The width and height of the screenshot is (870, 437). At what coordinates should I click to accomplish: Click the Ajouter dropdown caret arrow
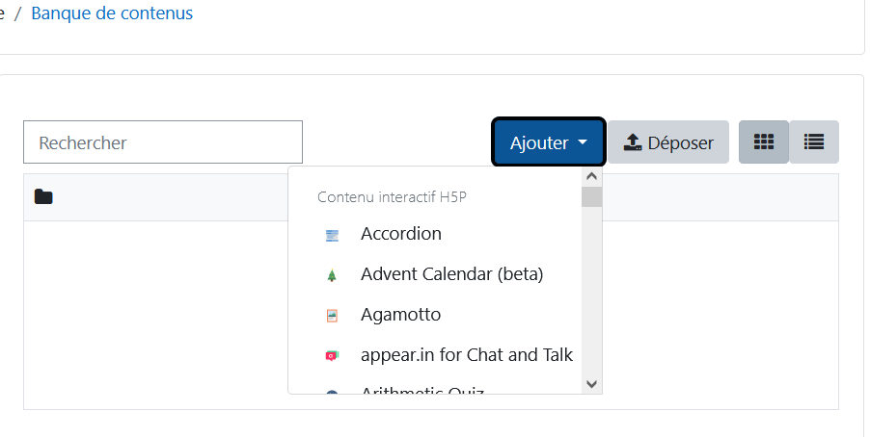point(582,142)
